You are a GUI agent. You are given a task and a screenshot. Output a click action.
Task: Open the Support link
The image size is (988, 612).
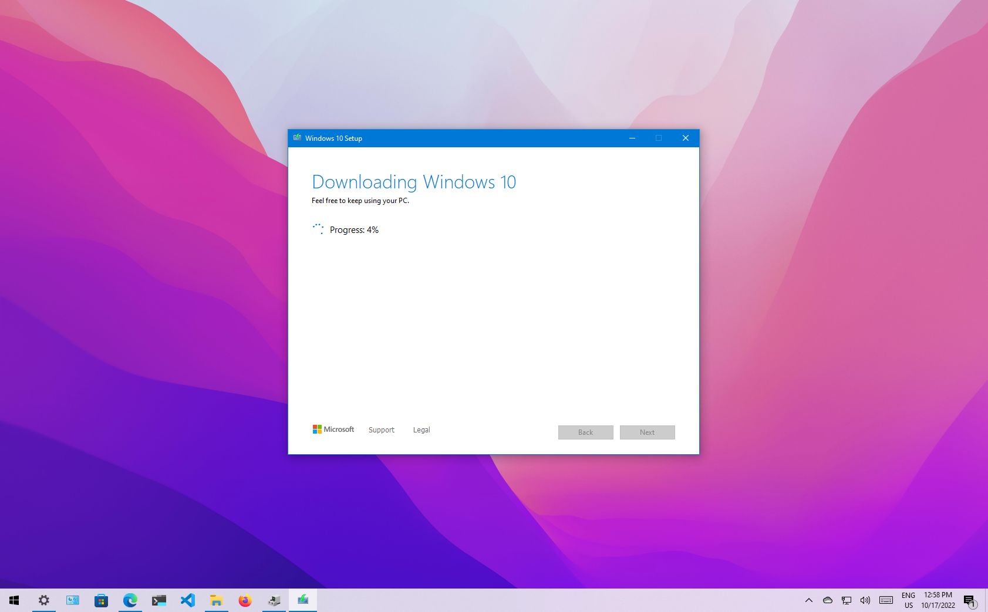tap(381, 430)
